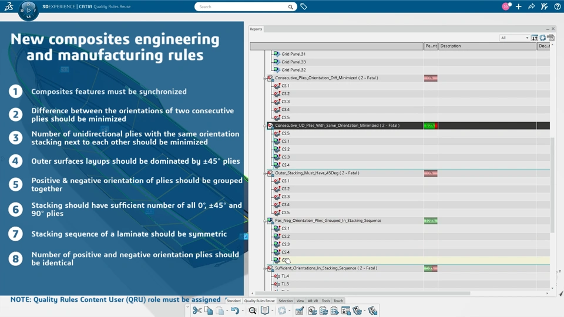This screenshot has width=564, height=317.
Task: Click the greyed update cycle icon in toolbar
Action: [282, 311]
